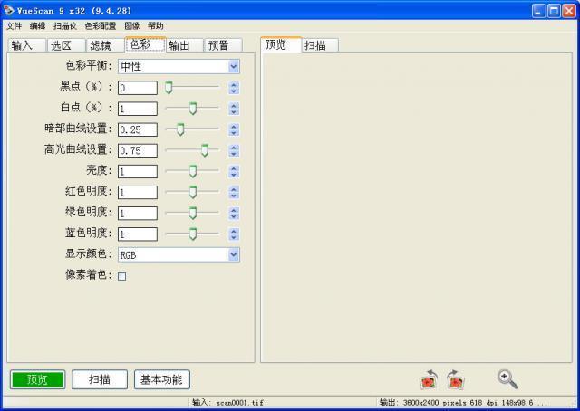580x411 pixels.
Task: Click the 亮度 spinner stepper
Action: click(234, 171)
